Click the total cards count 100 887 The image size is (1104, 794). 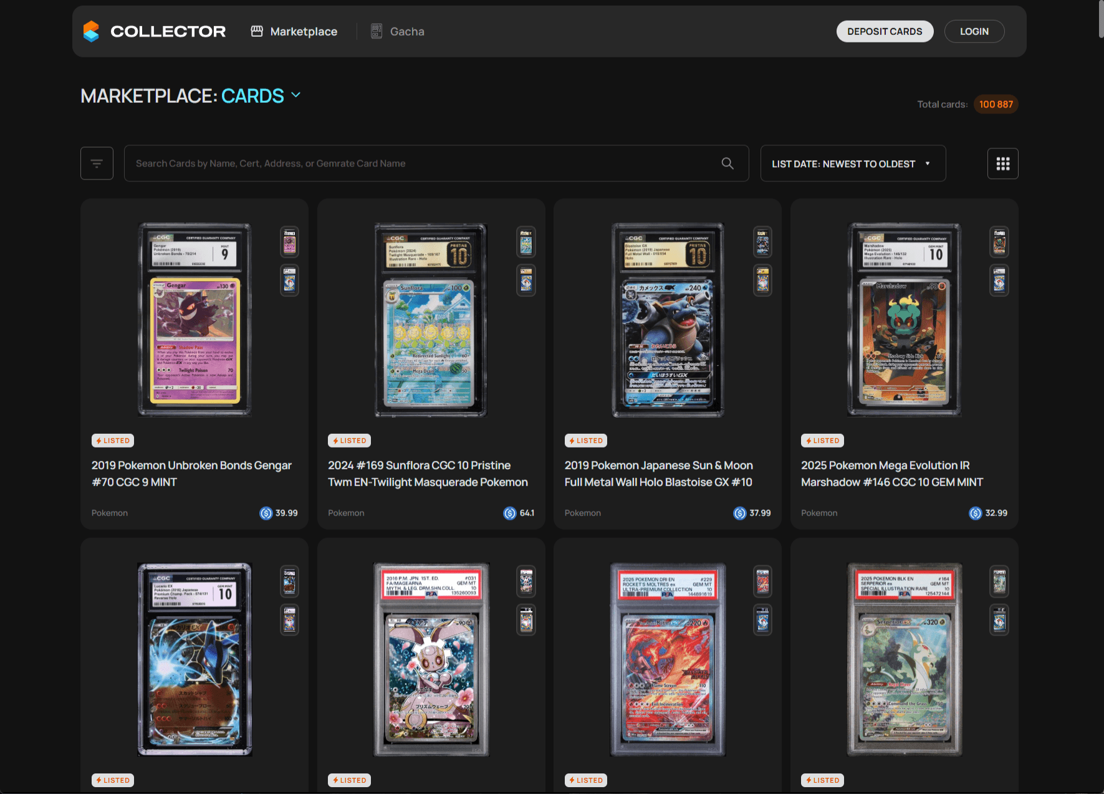tap(996, 104)
